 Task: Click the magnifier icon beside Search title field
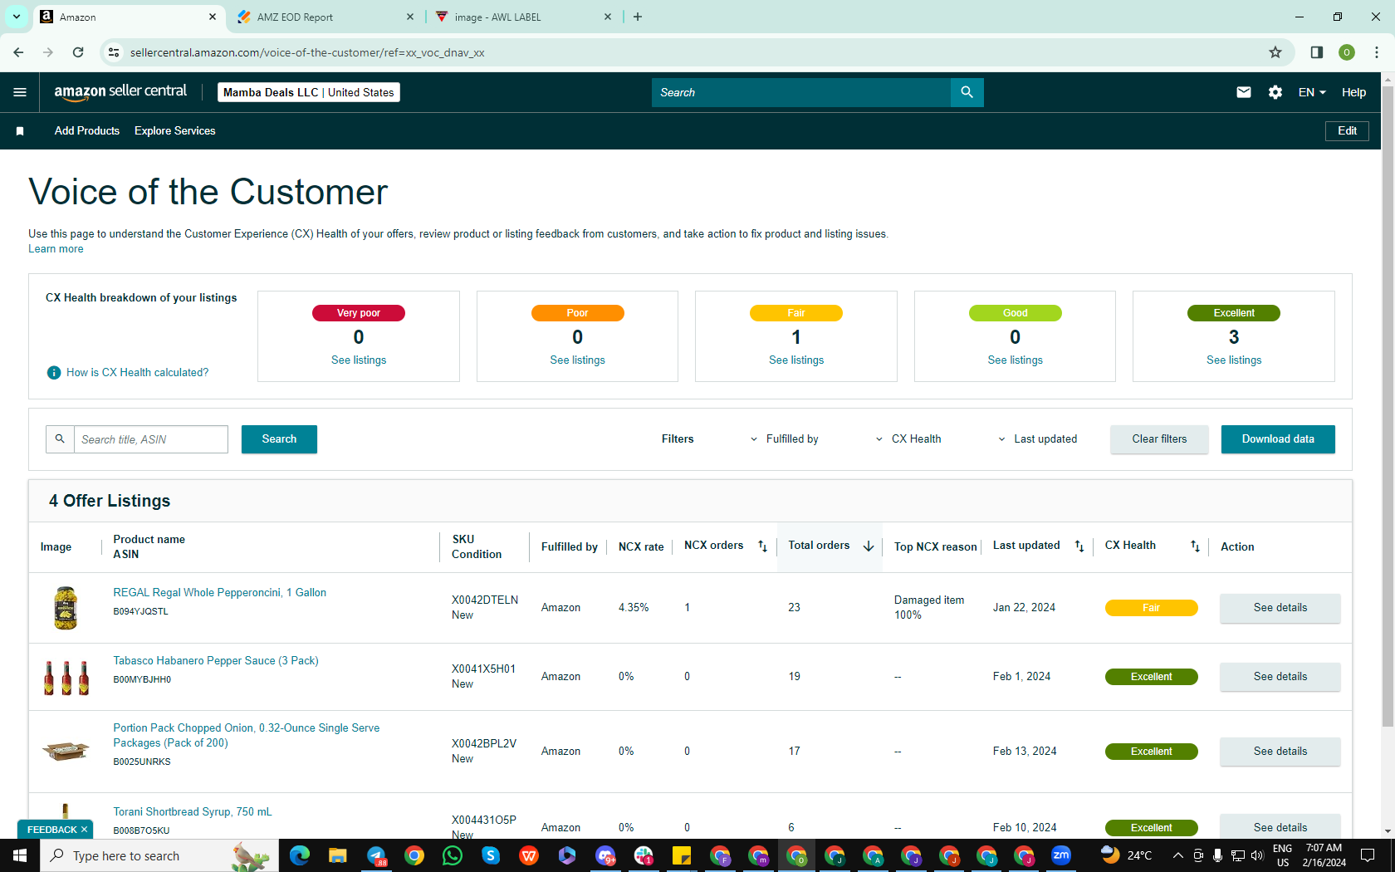tap(60, 439)
